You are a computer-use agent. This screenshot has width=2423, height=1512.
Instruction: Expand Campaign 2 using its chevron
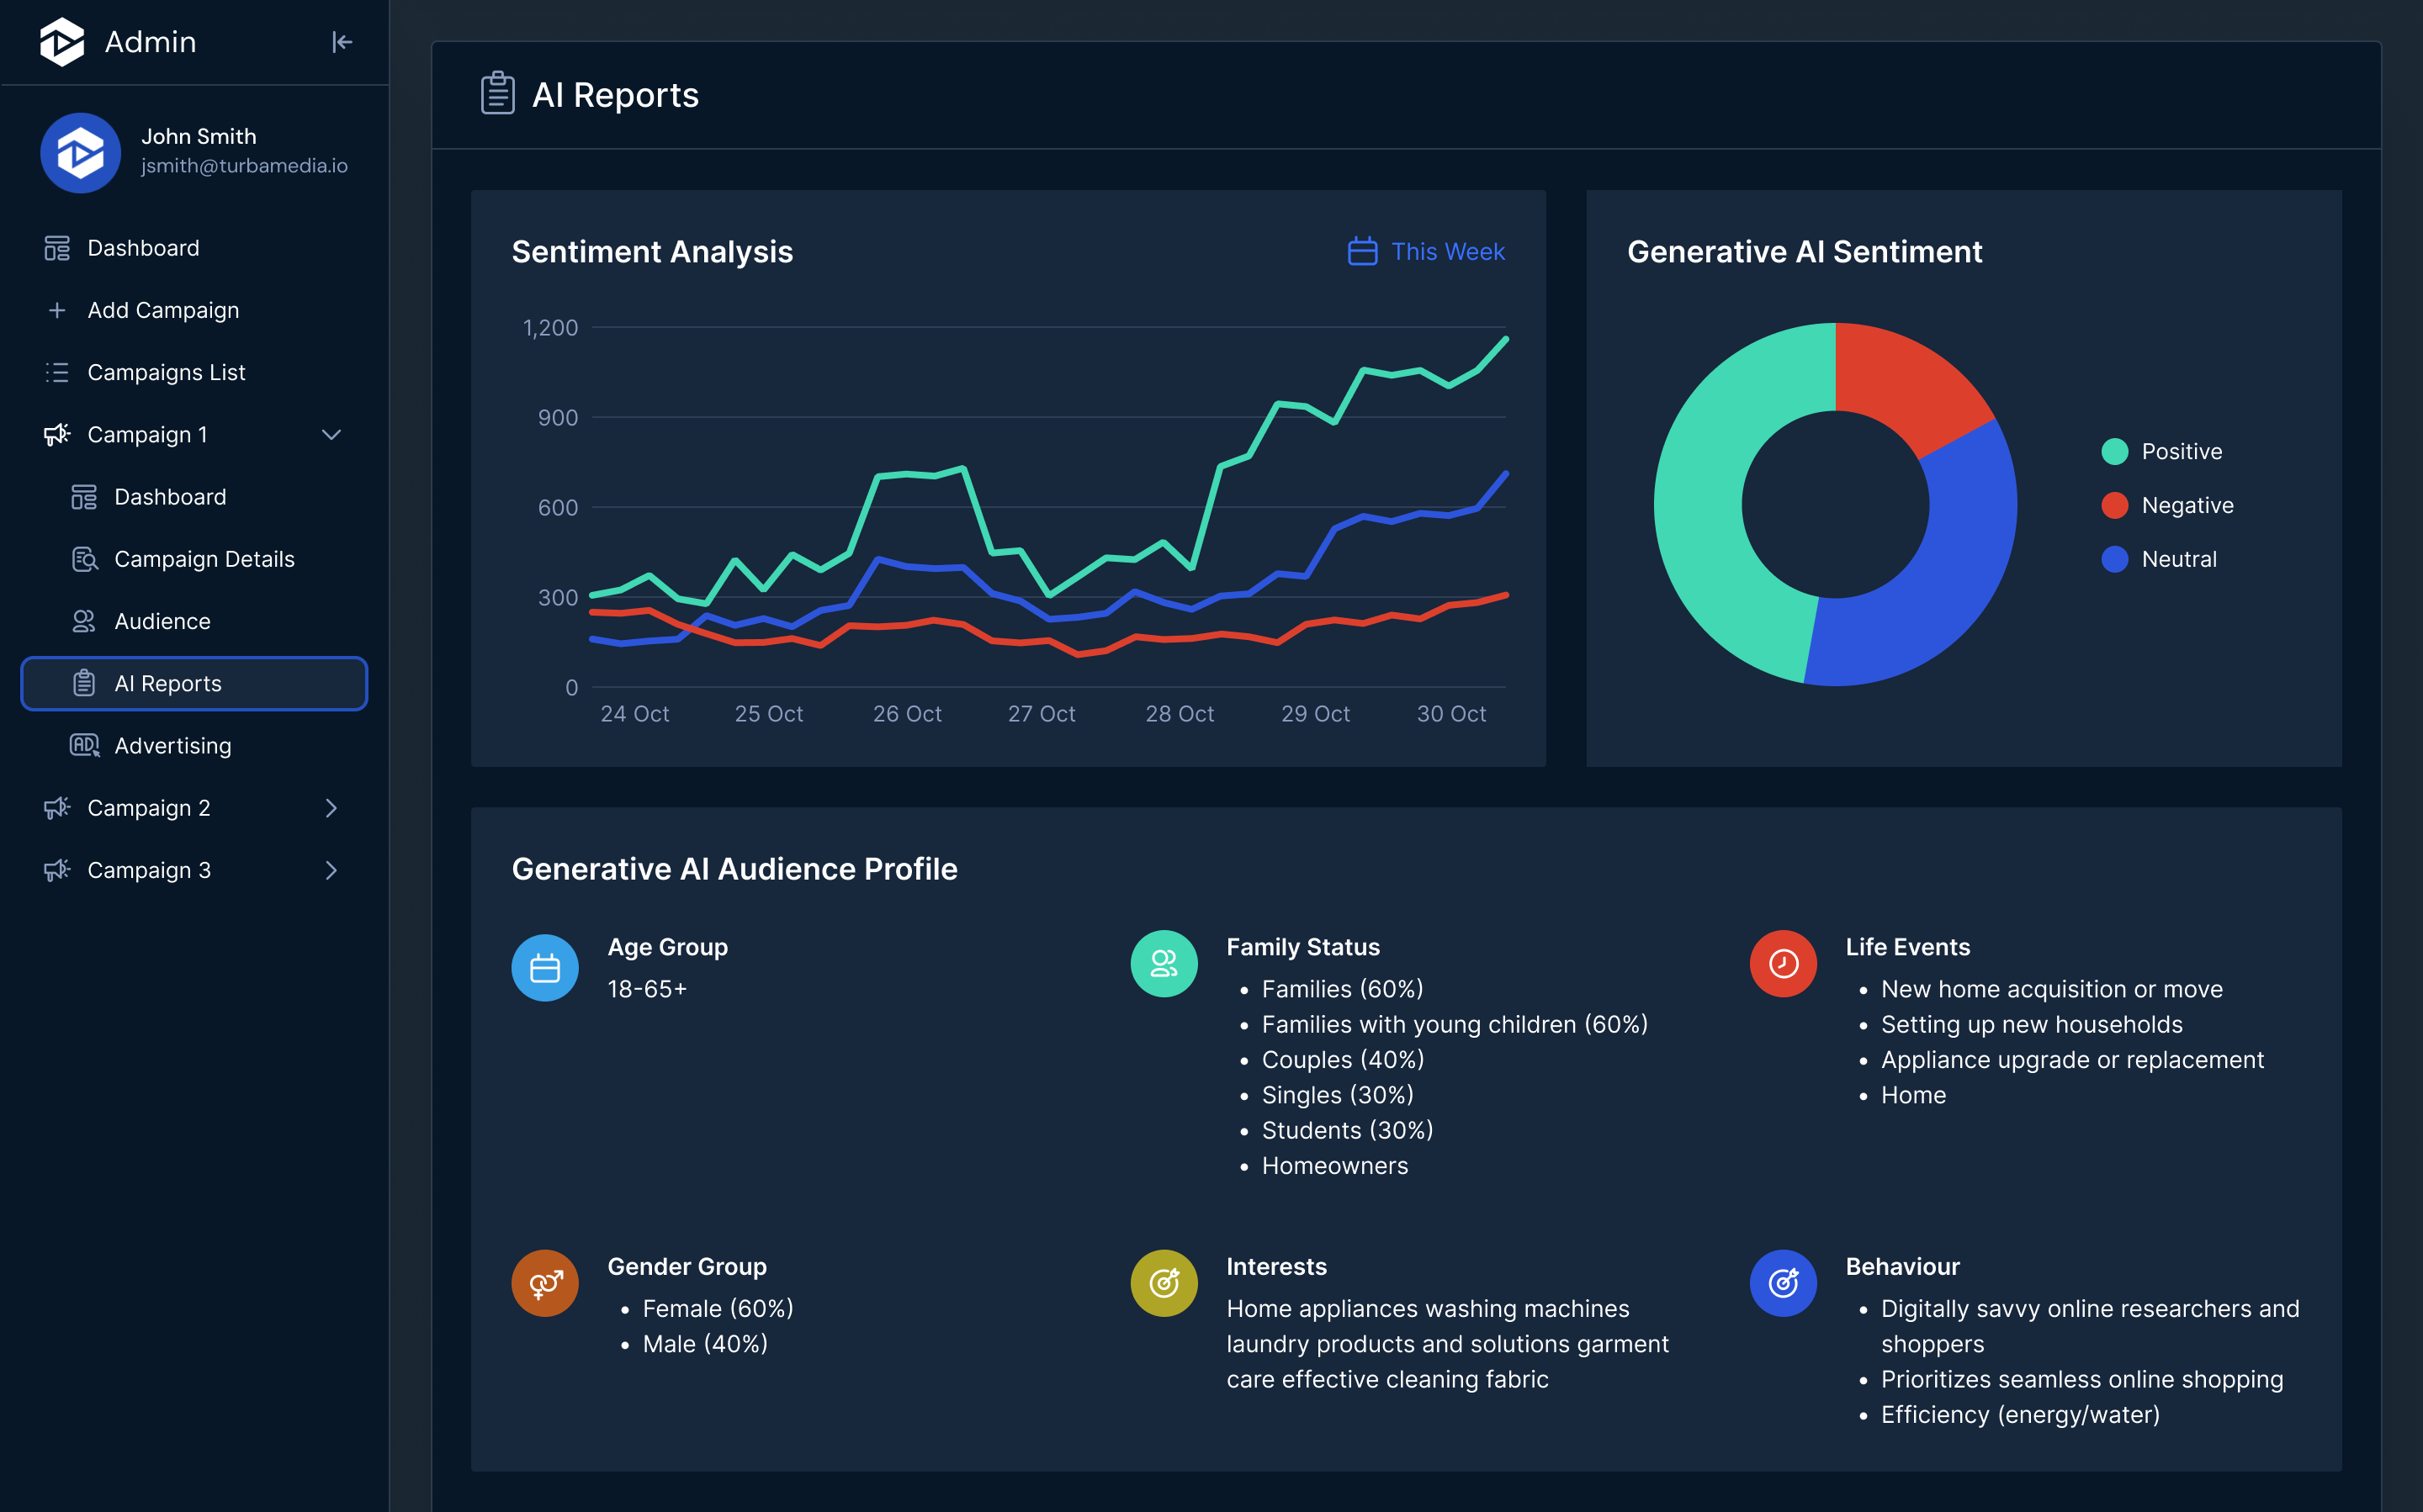pos(332,808)
